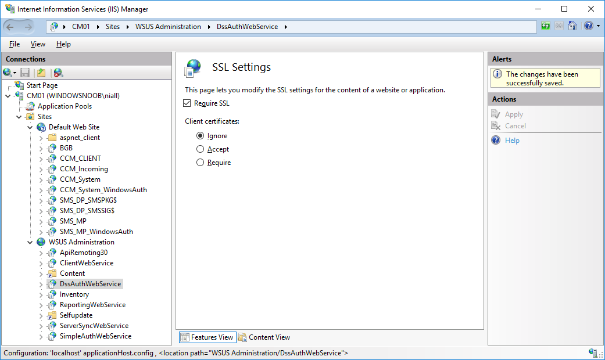Click the CM01 server node icon

[x=19, y=95]
